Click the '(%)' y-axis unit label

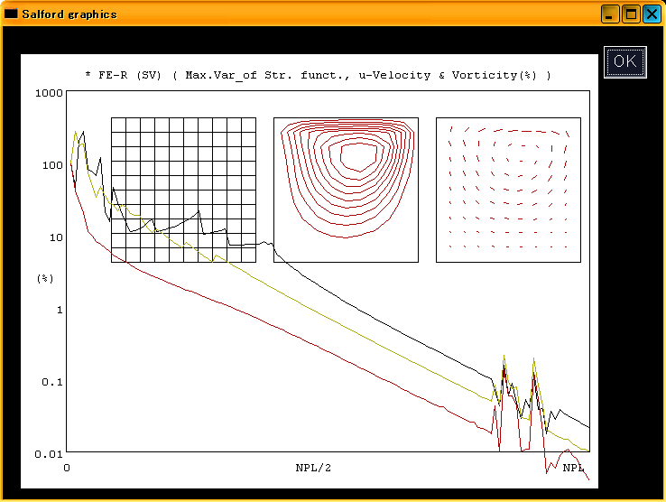(45, 279)
